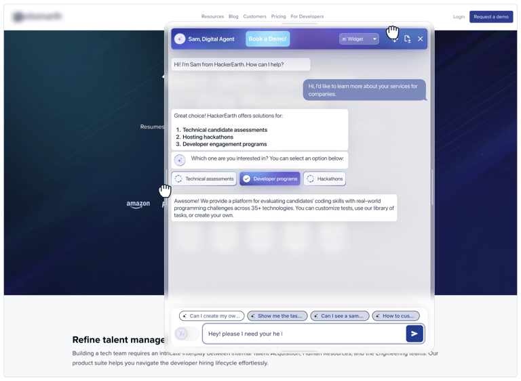Send the chat message with arrow button
This screenshot has width=521, height=381.
(414, 334)
